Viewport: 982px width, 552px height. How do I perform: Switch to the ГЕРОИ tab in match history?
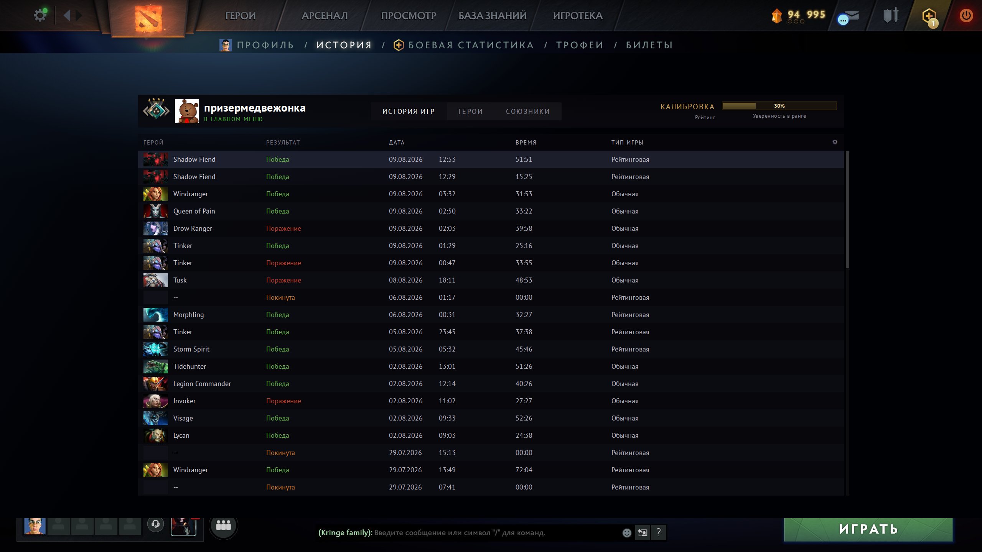[x=470, y=111]
